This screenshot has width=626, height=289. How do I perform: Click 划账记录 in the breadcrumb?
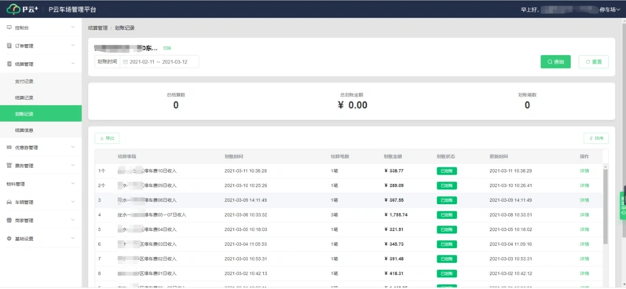pyautogui.click(x=125, y=28)
